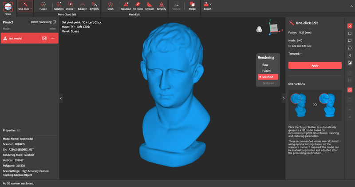Open Batch Processing
The image size is (355, 187).
point(43,22)
